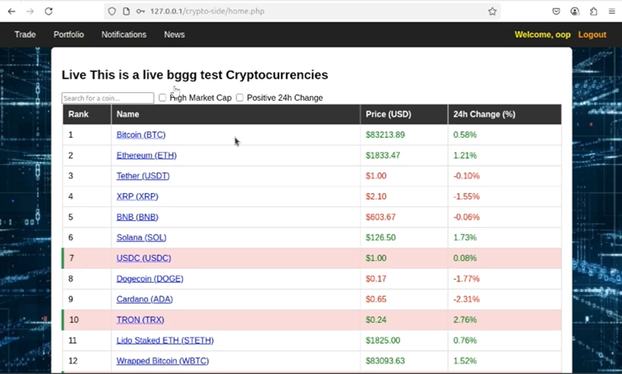
Task: Click the Pocket save icon
Action: tap(556, 11)
